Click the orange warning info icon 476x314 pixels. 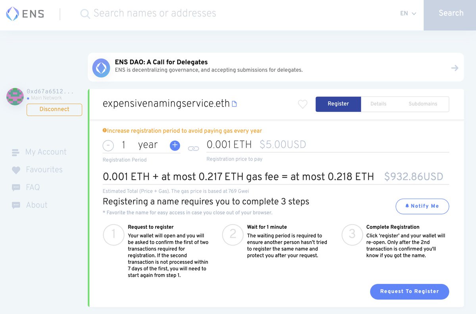pyautogui.click(x=105, y=130)
